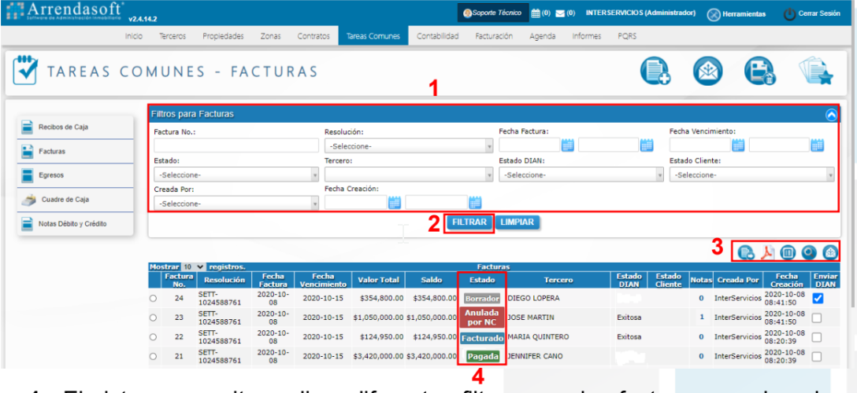The height and width of the screenshot is (393, 857).
Task: Click notes count 1 for Jose Martin invoice
Action: (701, 318)
